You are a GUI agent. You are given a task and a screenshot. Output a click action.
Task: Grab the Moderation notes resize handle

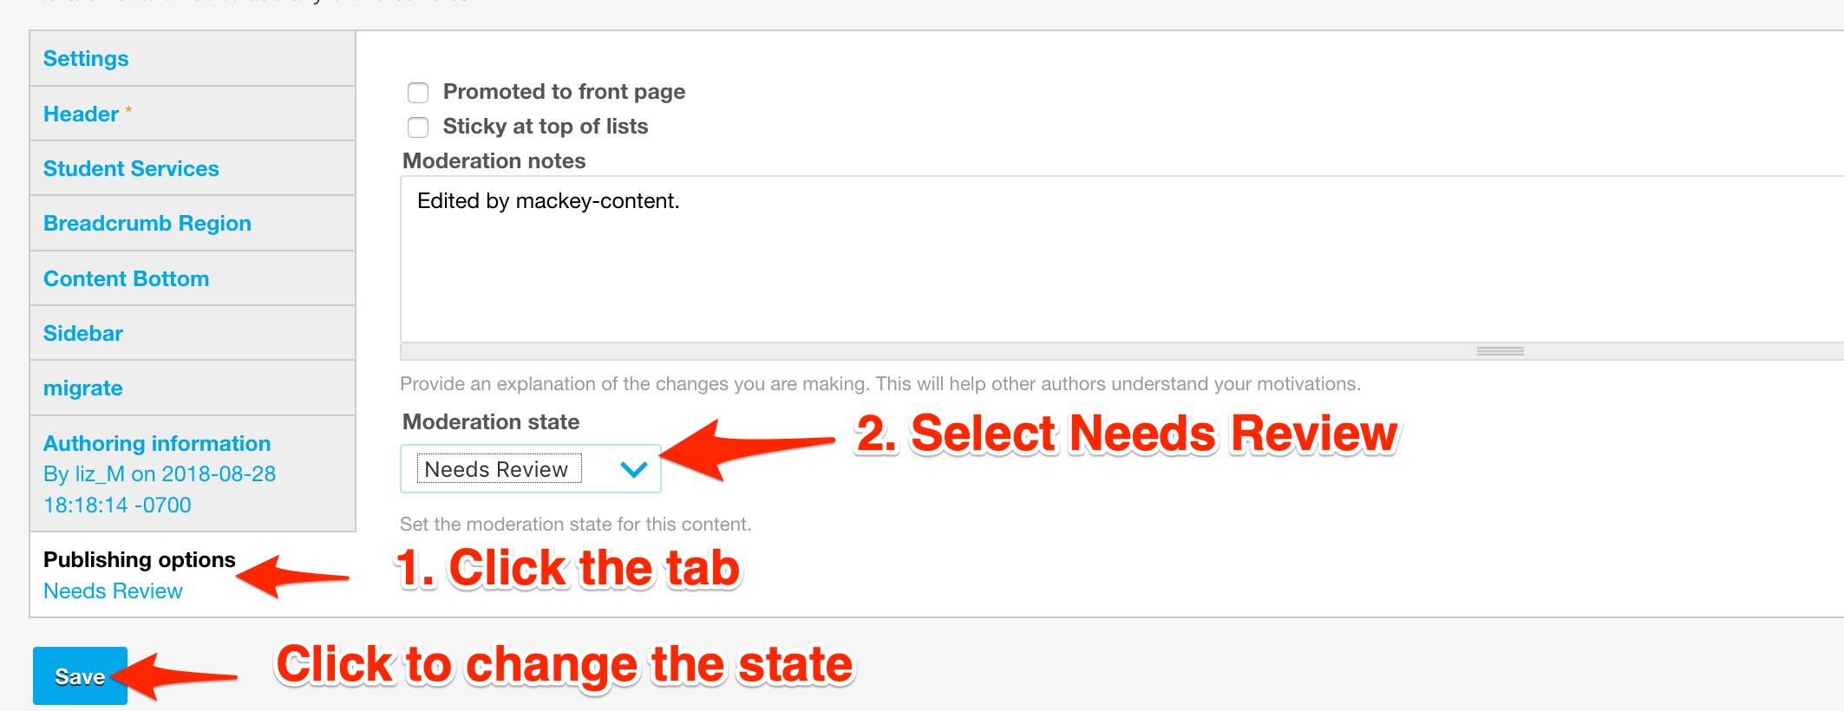click(1500, 351)
